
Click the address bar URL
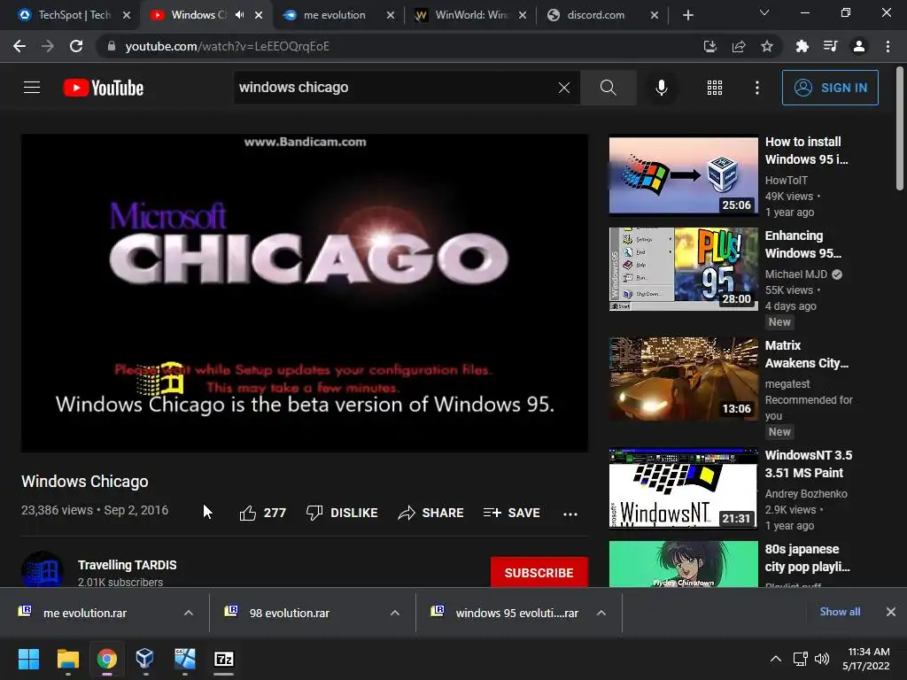[x=228, y=46]
